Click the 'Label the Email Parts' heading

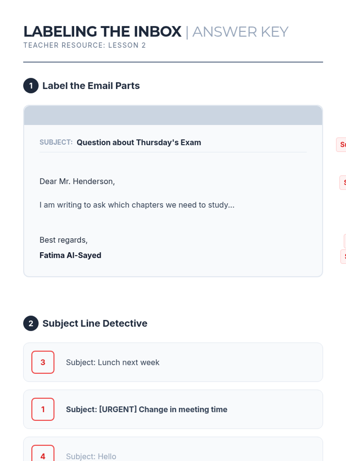pyautogui.click(x=91, y=86)
